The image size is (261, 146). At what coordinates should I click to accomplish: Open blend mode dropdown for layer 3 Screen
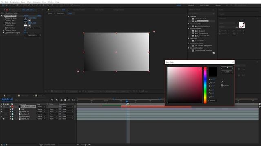[41, 112]
